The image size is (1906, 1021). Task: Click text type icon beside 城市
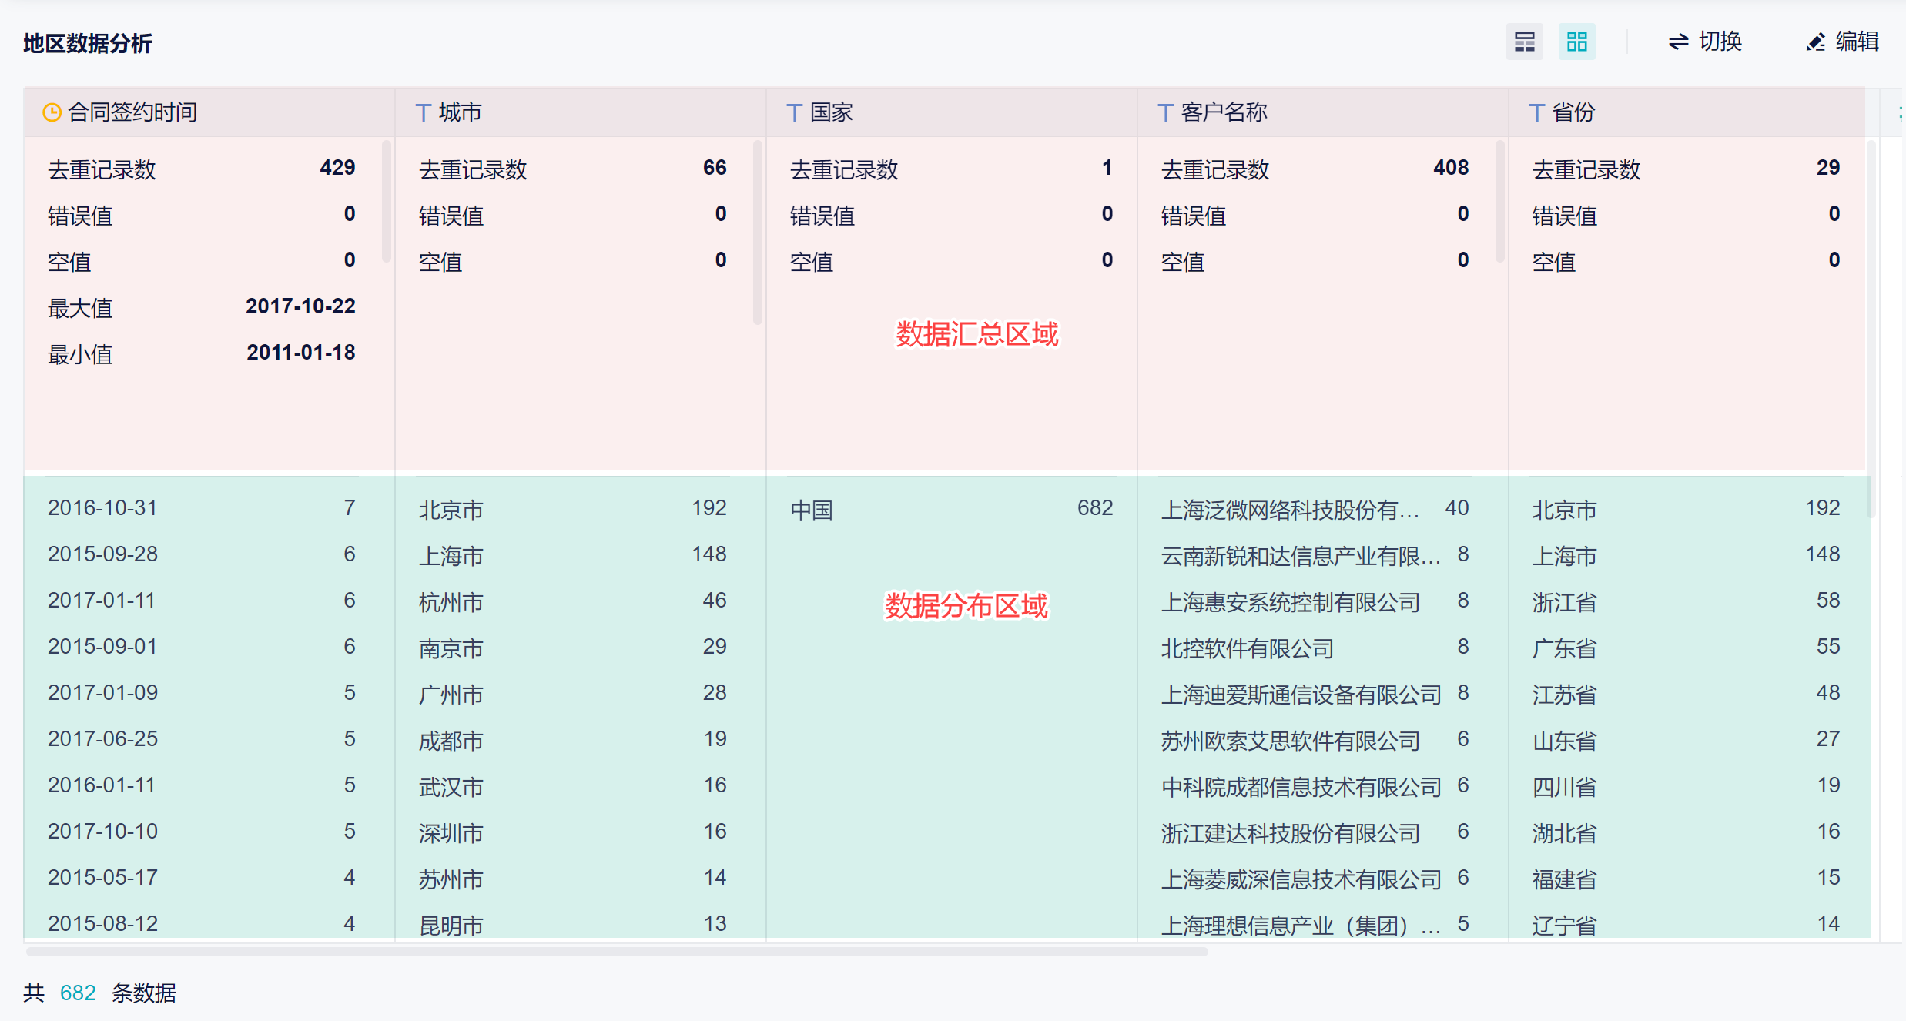(x=423, y=113)
